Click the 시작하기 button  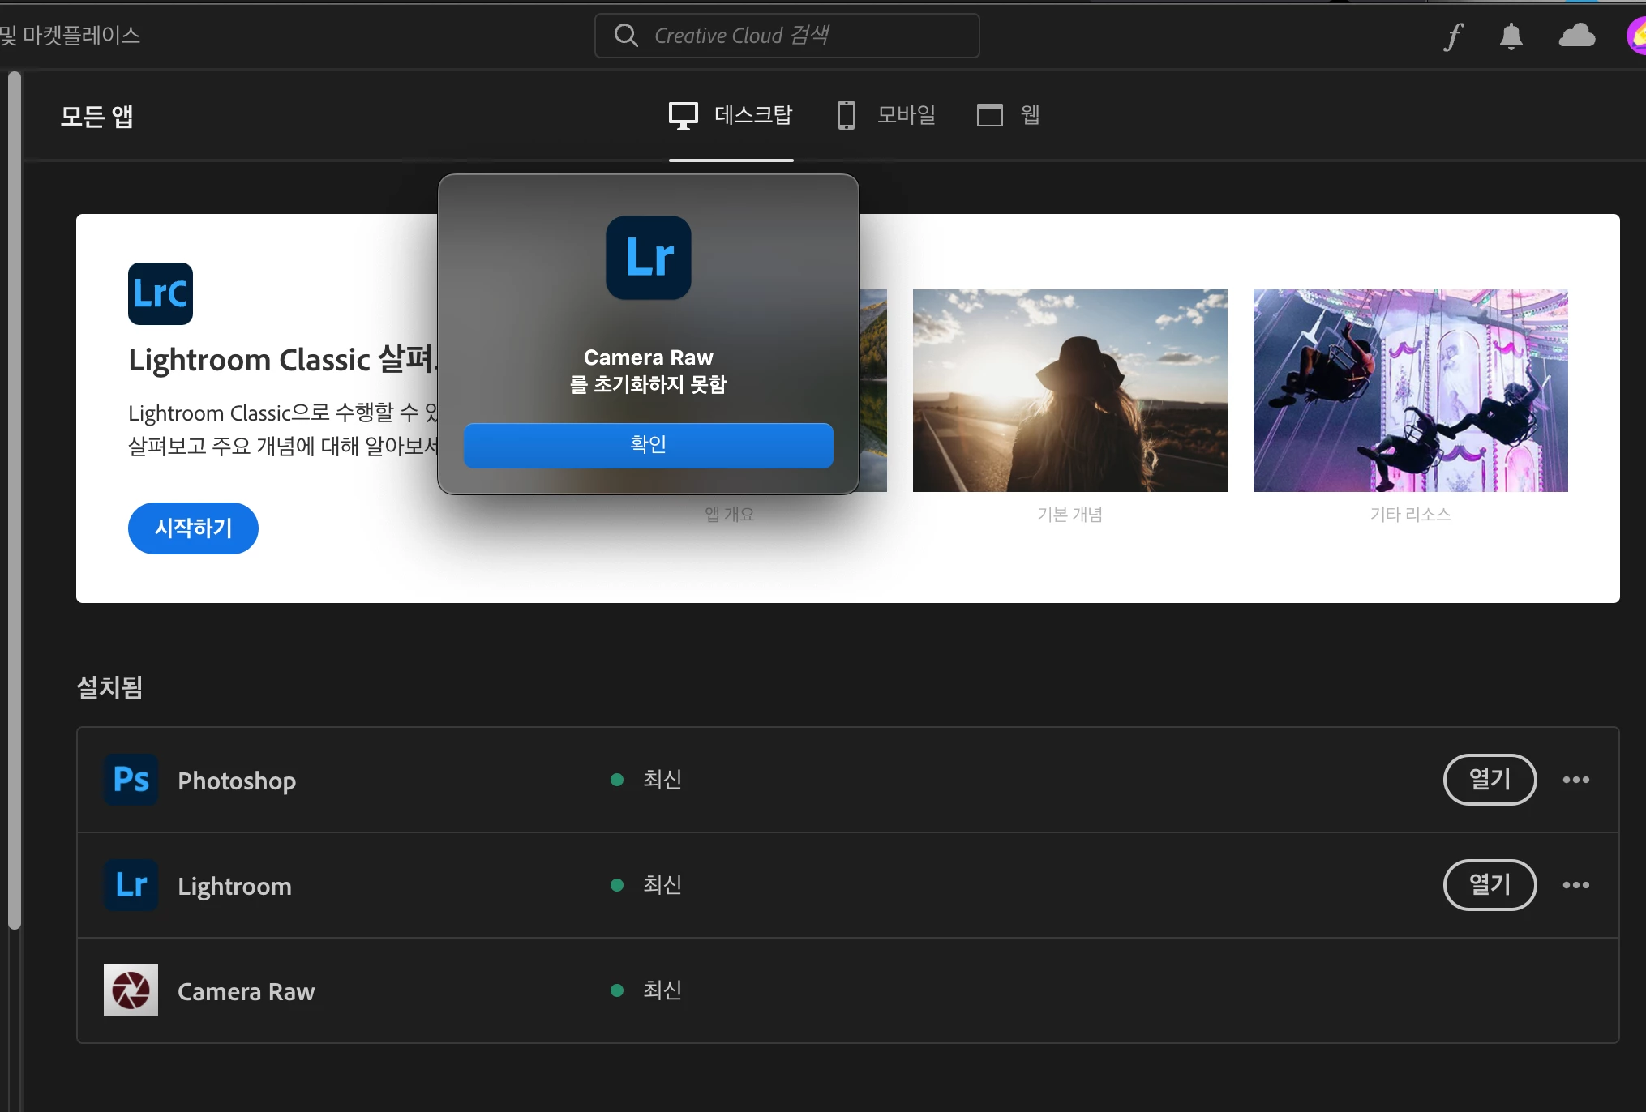[193, 528]
